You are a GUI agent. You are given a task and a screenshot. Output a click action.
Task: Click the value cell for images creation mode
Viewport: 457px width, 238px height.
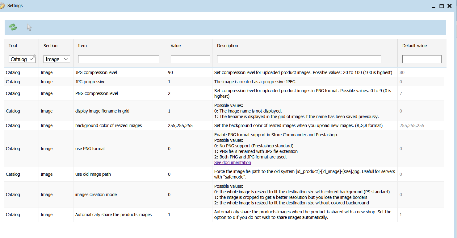click(x=169, y=195)
